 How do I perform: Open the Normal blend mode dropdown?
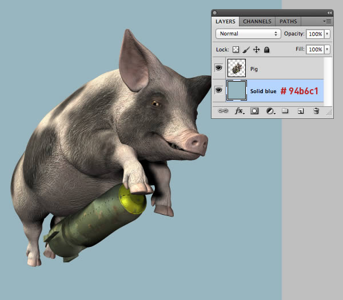point(248,34)
